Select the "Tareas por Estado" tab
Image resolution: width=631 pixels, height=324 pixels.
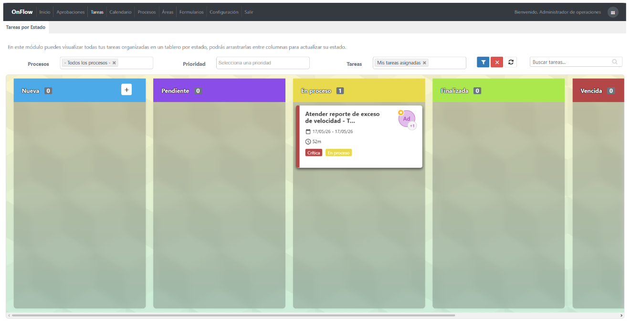[x=26, y=27]
